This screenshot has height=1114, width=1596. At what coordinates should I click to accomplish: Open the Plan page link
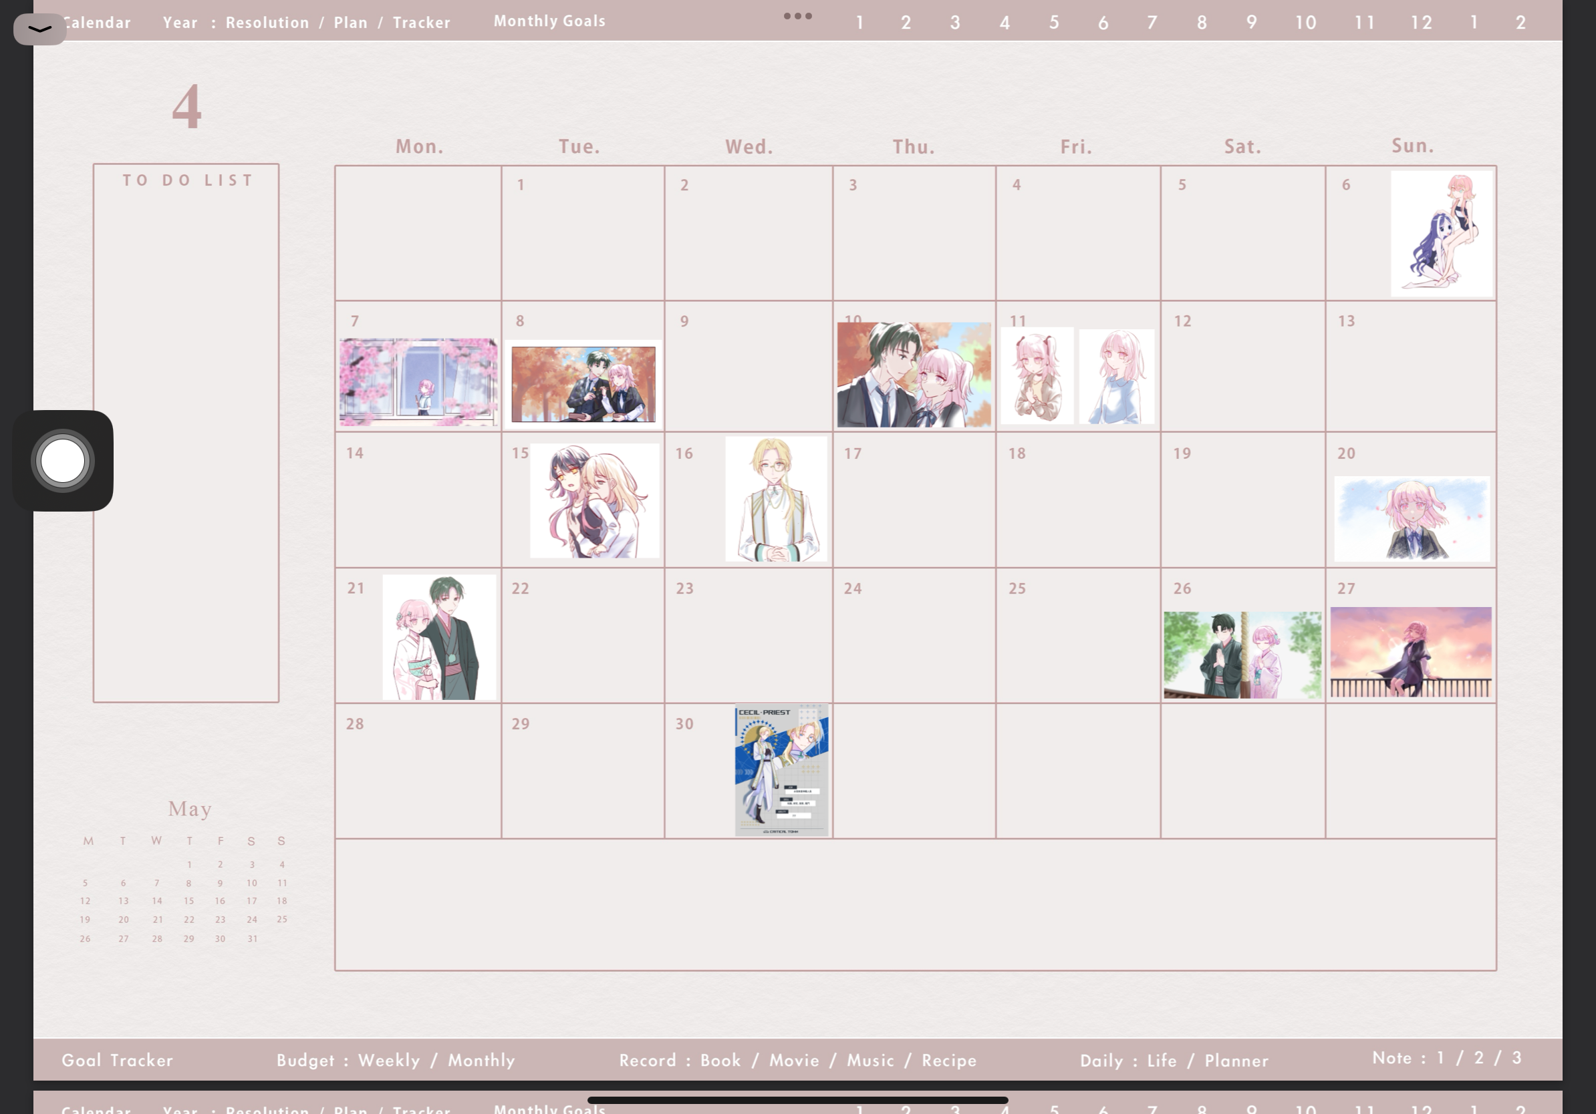350,22
